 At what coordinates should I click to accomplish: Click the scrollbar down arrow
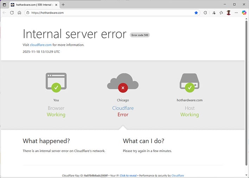[246, 175]
